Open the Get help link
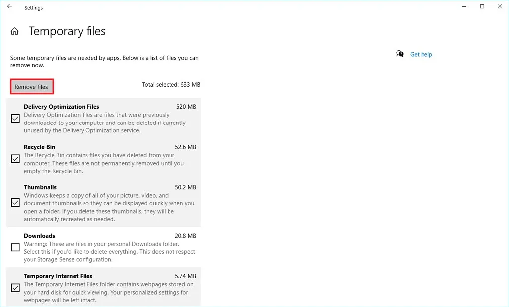 pos(421,54)
